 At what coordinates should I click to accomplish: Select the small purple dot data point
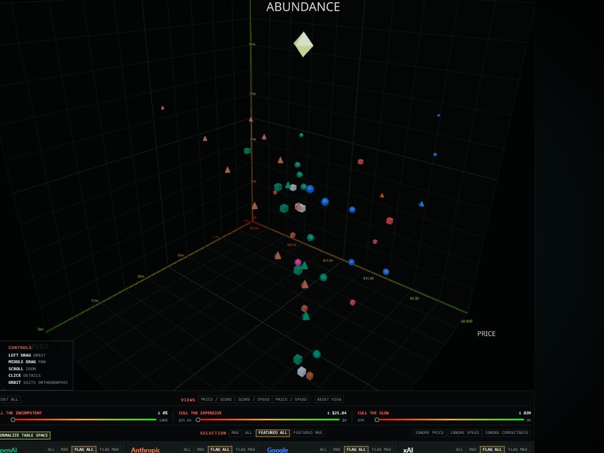pos(439,115)
